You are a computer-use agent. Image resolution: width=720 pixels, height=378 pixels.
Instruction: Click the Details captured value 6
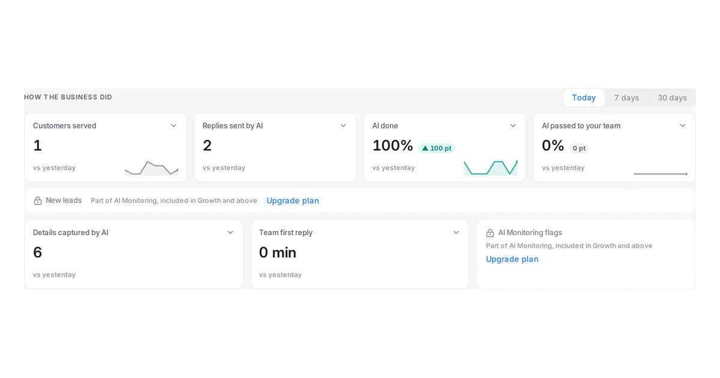point(38,252)
